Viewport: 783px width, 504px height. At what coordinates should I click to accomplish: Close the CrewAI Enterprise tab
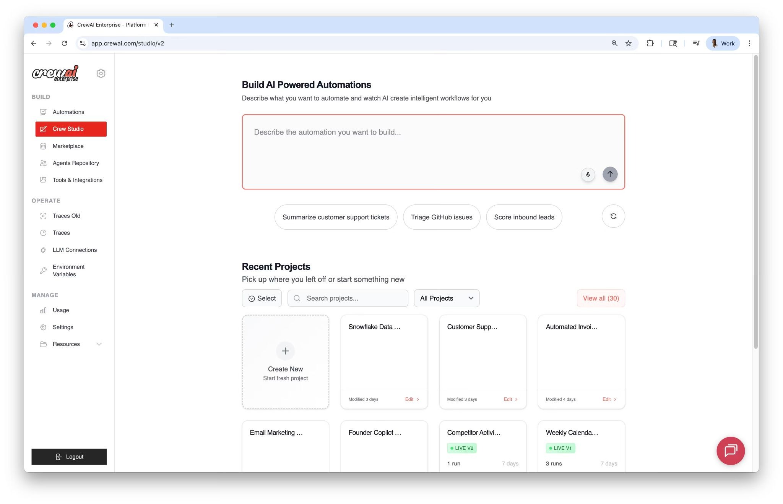[156, 25]
